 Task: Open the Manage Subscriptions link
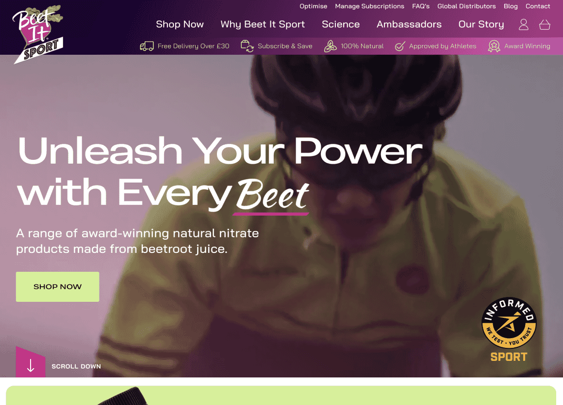click(369, 6)
